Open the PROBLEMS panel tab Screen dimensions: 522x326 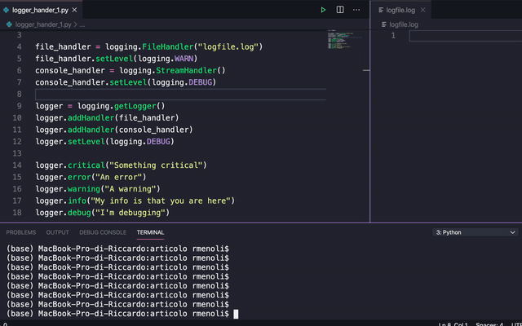click(21, 232)
